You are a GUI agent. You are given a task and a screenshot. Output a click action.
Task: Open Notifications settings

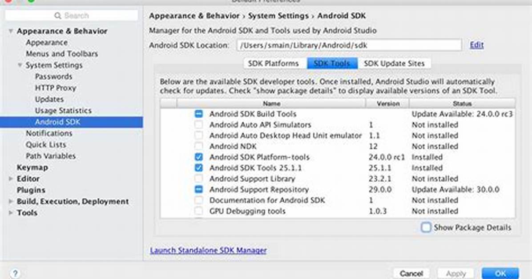tap(49, 133)
